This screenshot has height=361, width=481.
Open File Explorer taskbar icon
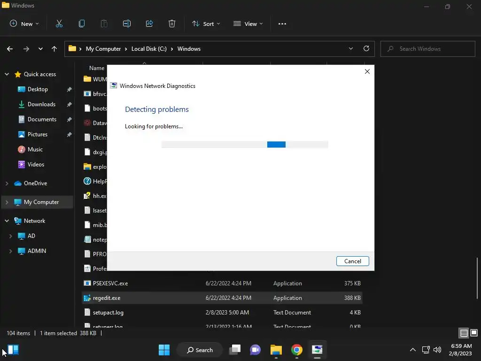(276, 350)
